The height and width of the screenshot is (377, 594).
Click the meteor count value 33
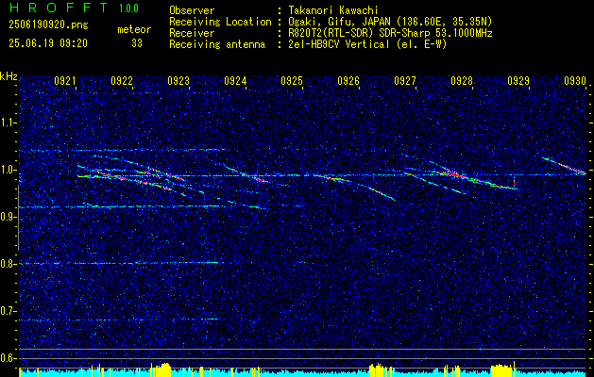137,43
